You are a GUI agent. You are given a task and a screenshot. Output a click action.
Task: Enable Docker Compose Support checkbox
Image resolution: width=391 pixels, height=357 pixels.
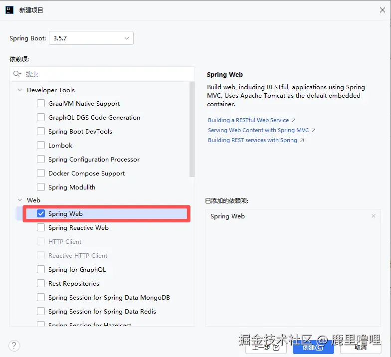coord(41,173)
